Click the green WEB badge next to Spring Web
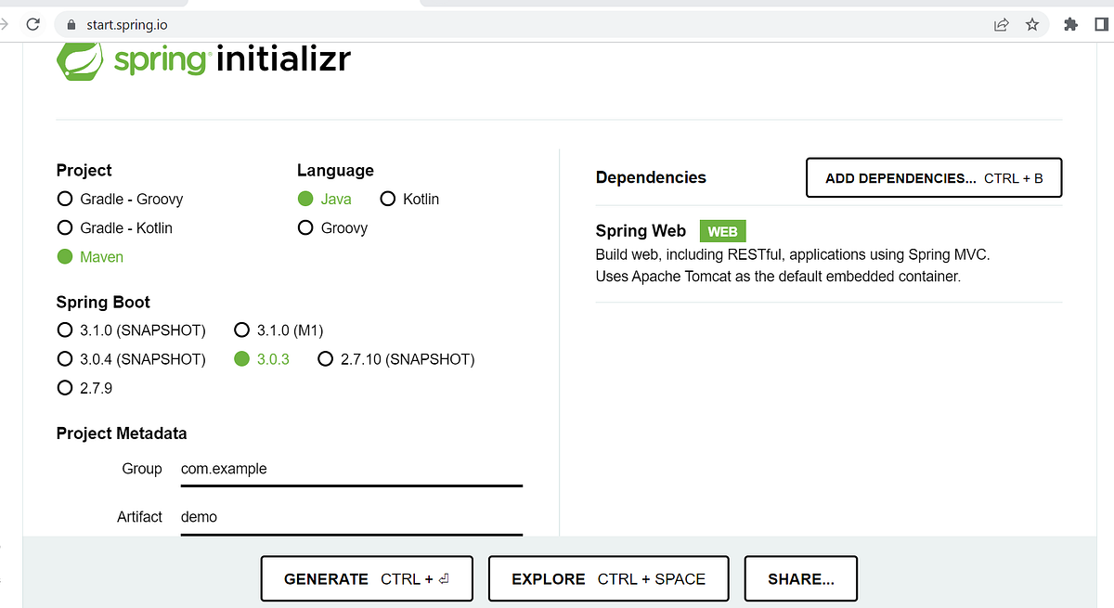Image resolution: width=1114 pixels, height=608 pixels. coord(722,230)
